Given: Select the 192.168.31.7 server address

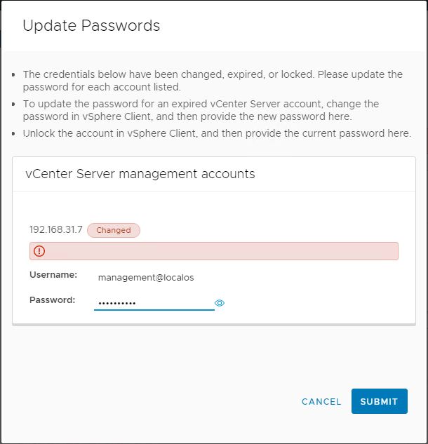Looking at the screenshot, I should (56, 229).
